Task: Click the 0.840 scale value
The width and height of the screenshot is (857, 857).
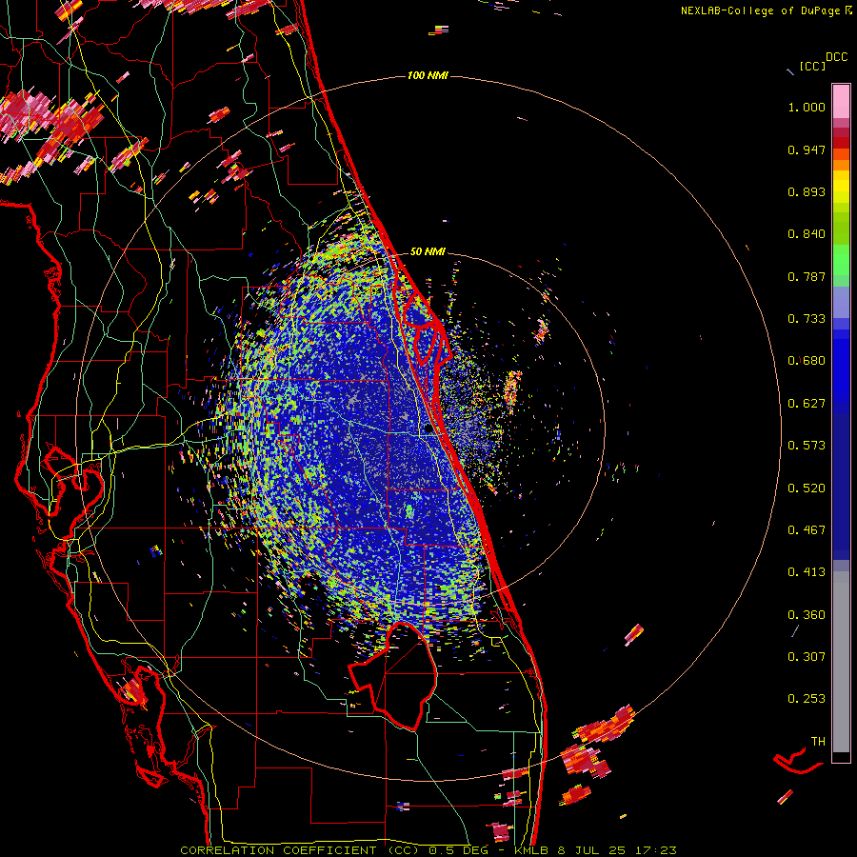Action: pos(807,234)
